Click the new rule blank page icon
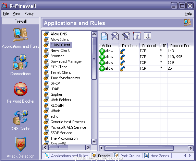196x161 pixels. (x=105, y=36)
